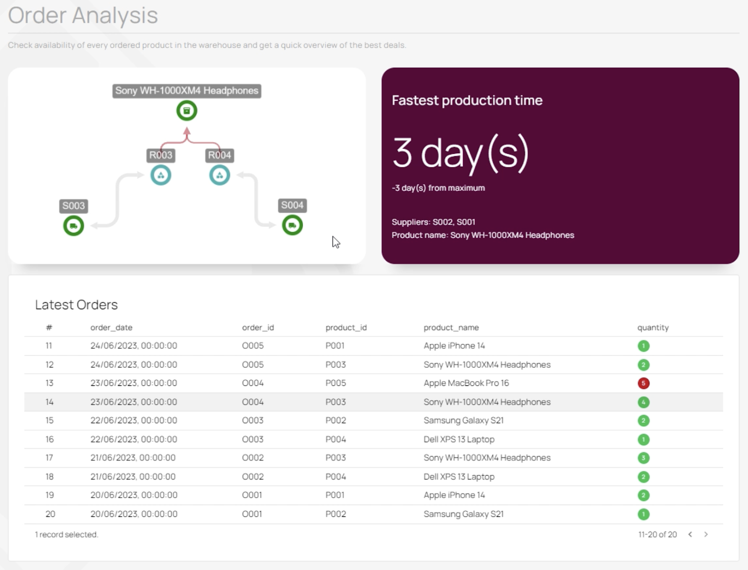Click quantity badge 4 in row 14
Image resolution: width=748 pixels, height=570 pixels.
(643, 402)
